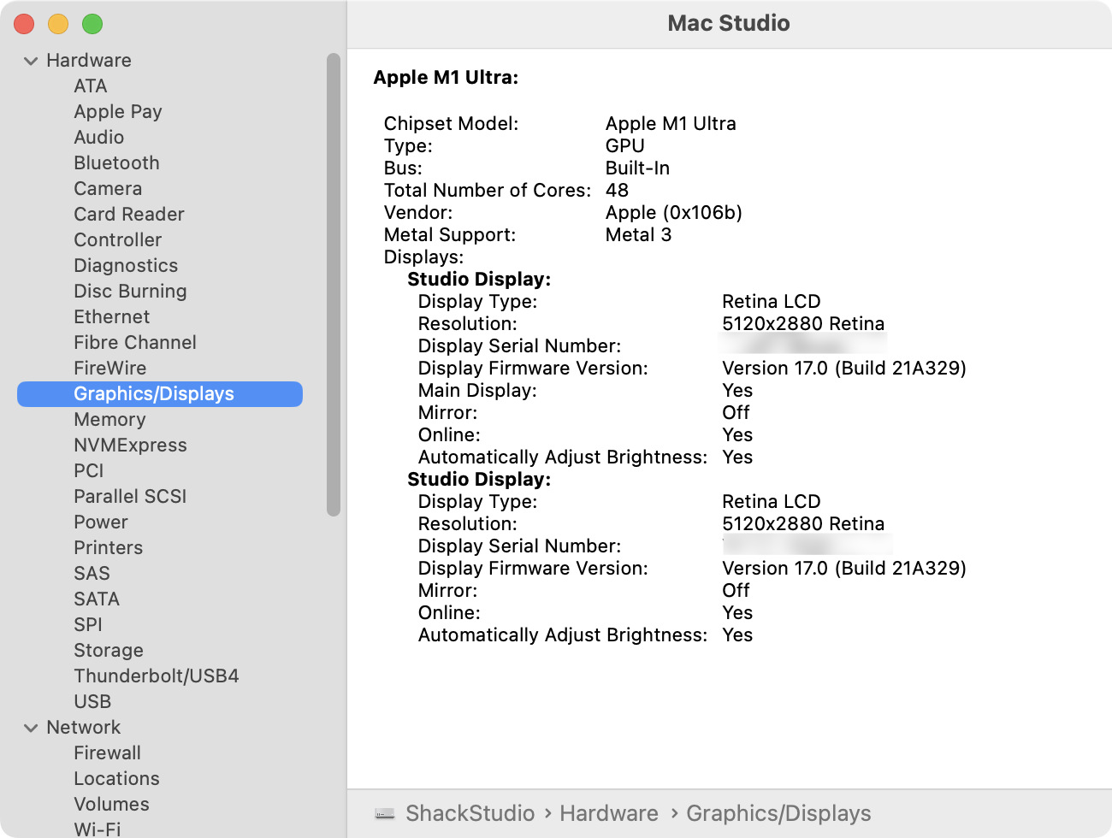Click the first Studio Display heading

pos(479,280)
